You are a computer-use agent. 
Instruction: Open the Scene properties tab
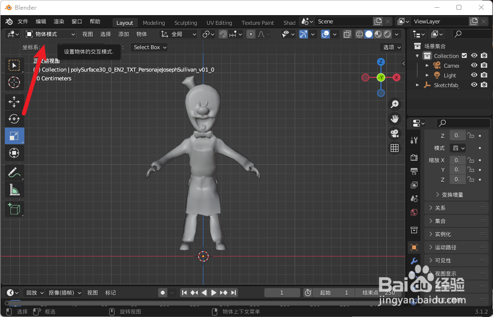[x=414, y=199]
